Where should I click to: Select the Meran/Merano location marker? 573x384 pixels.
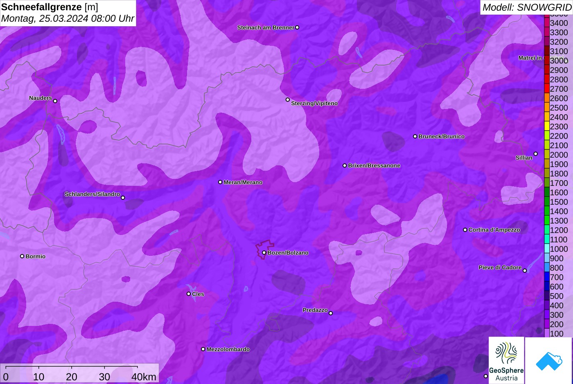click(220, 182)
